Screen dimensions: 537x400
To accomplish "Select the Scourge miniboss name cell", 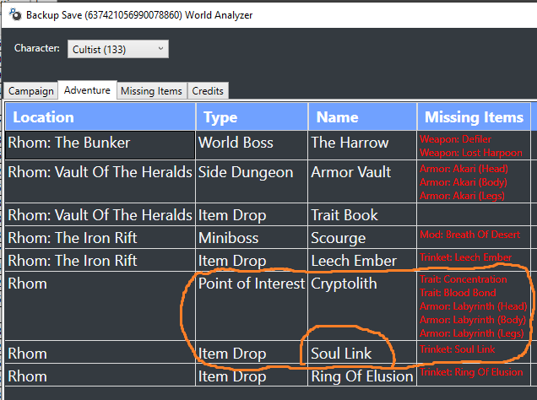I will [x=362, y=237].
